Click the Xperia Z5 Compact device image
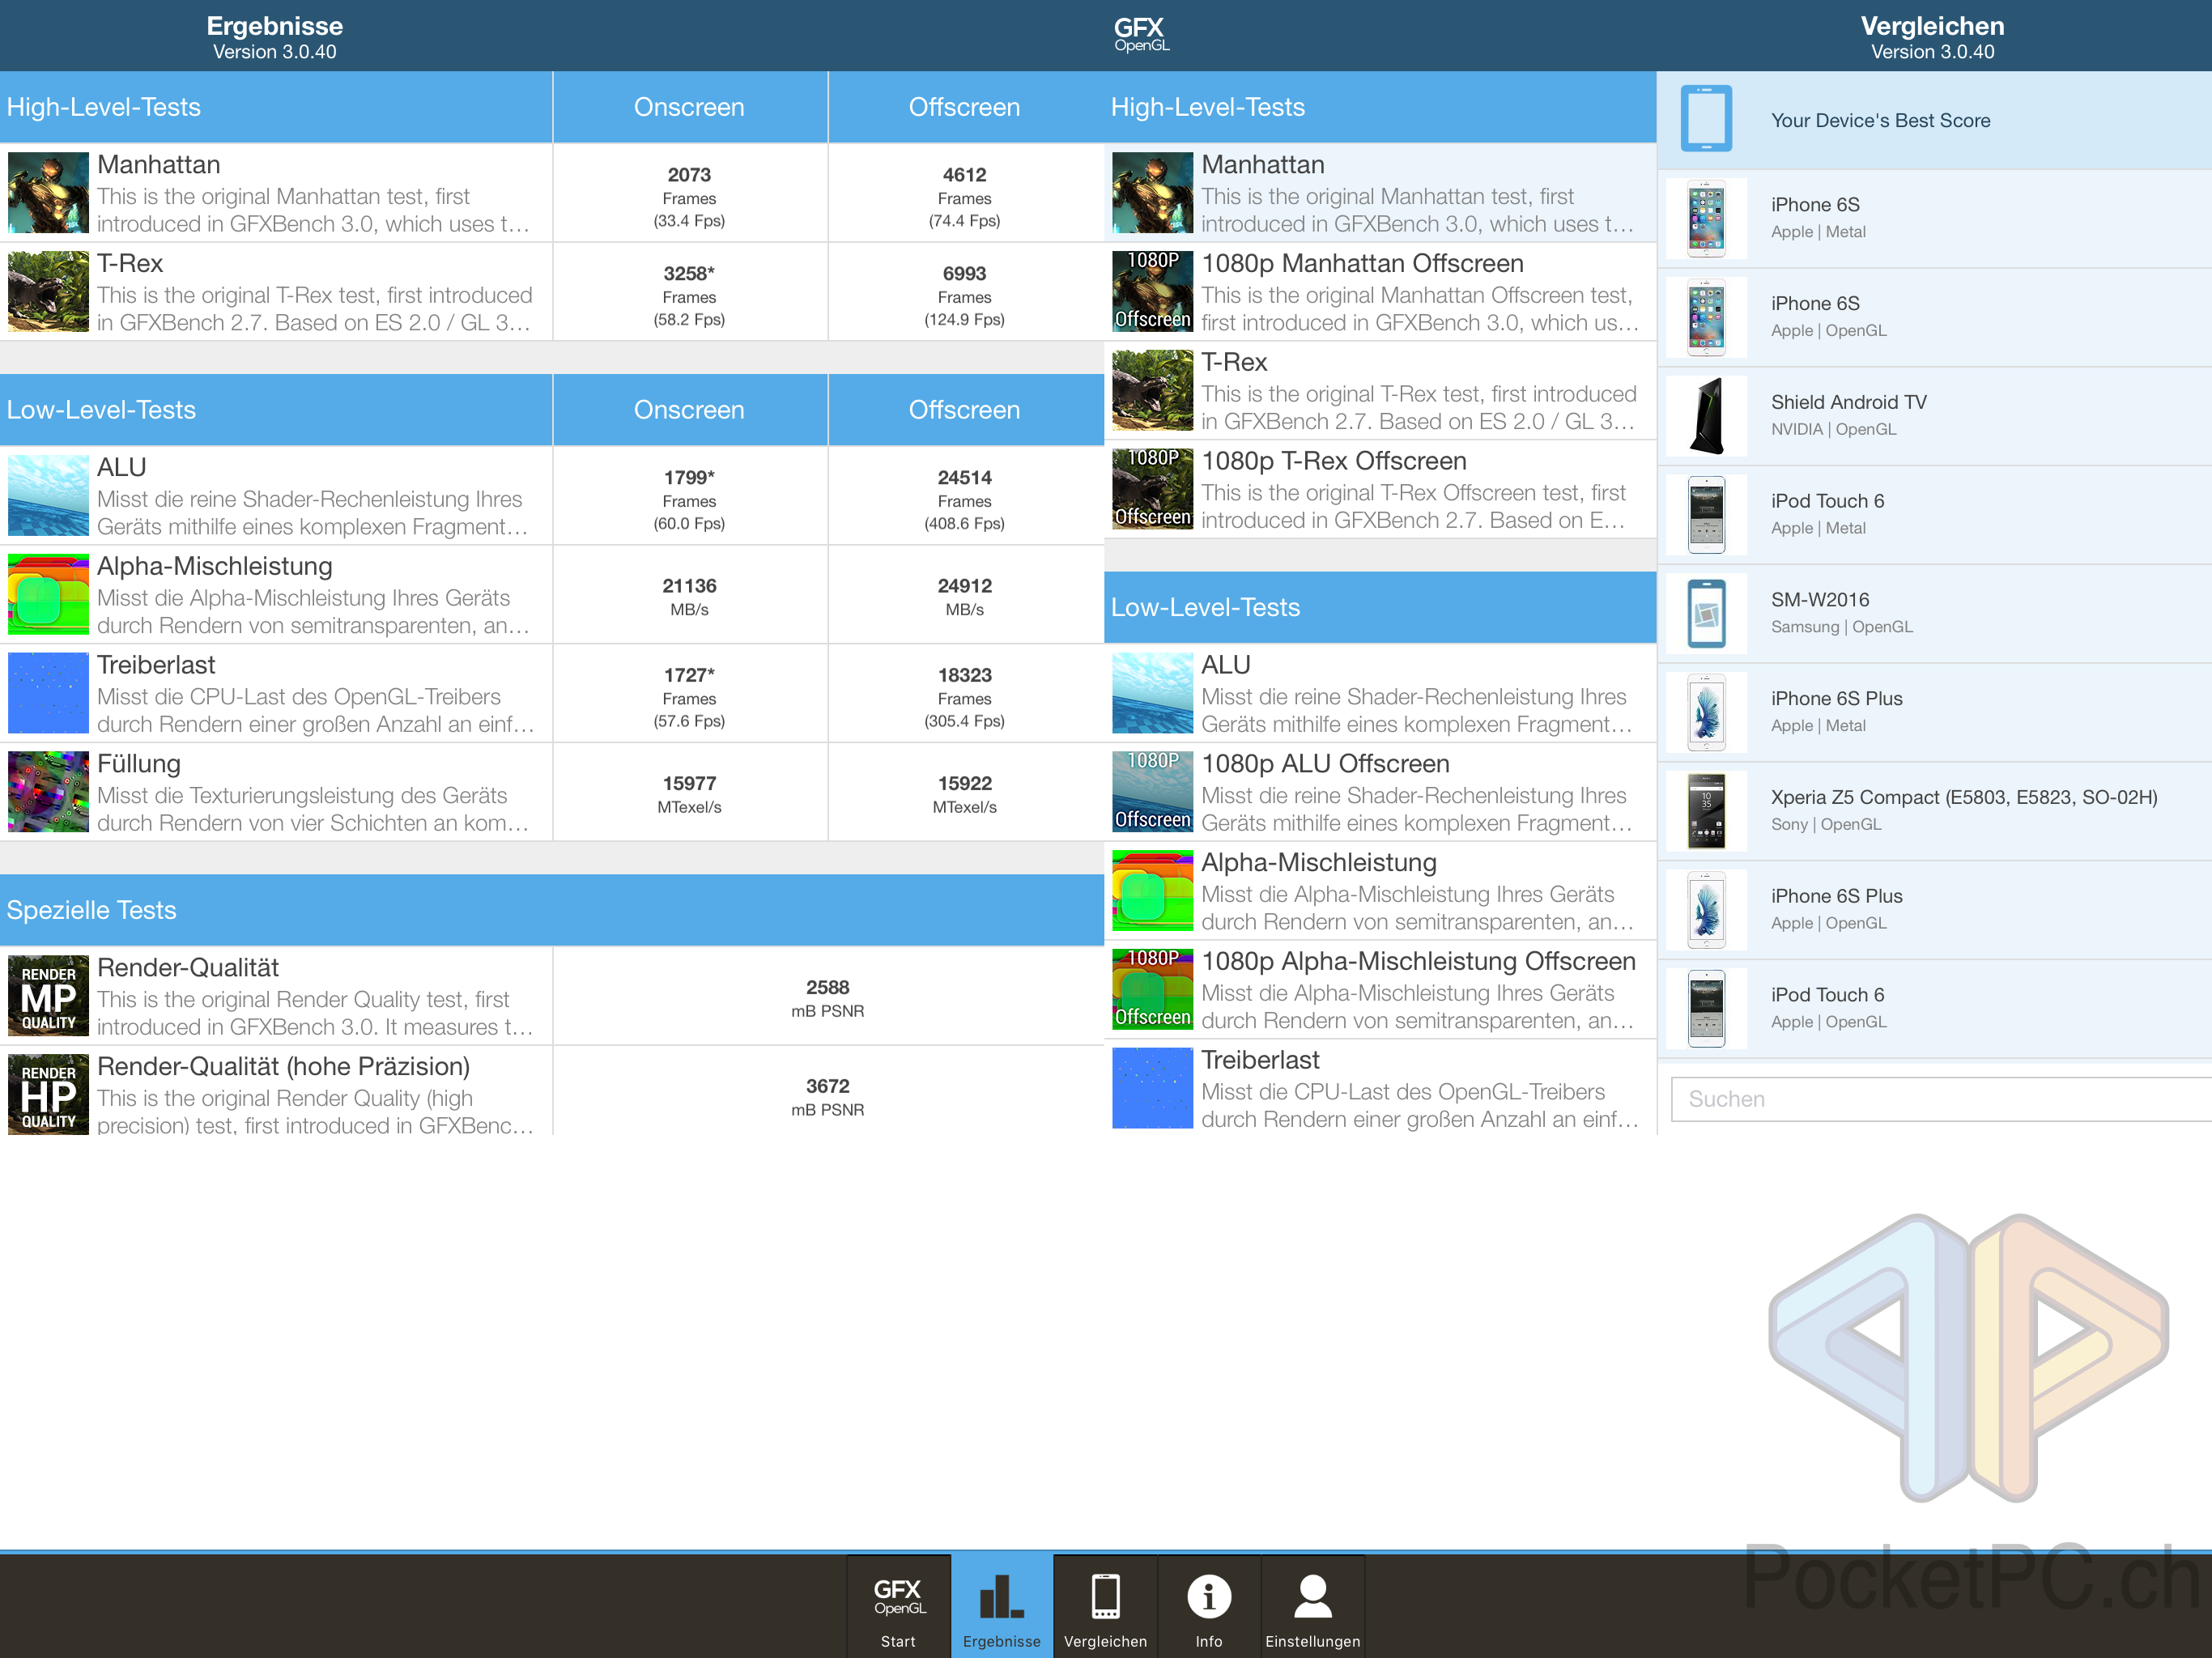 (x=1706, y=811)
